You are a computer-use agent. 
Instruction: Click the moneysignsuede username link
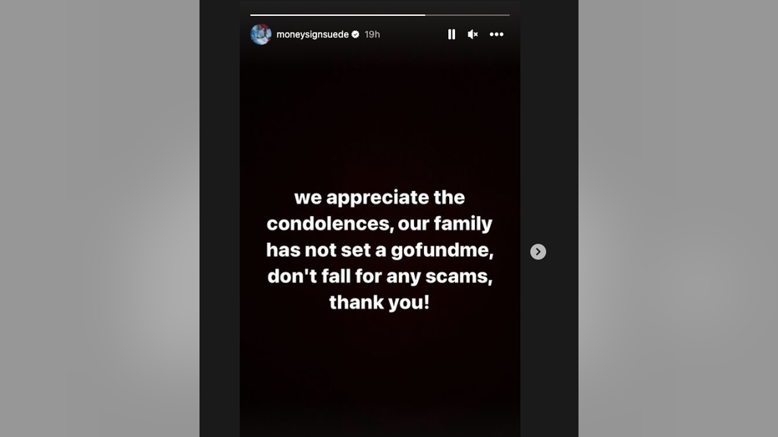pos(312,34)
